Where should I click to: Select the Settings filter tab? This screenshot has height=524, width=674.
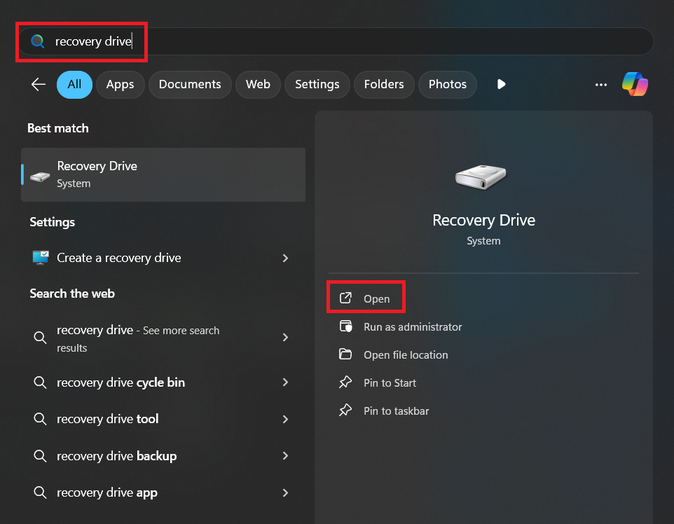tap(317, 84)
